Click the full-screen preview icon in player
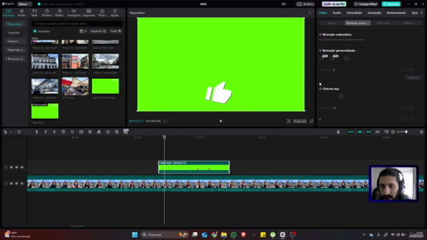The height and width of the screenshot is (240, 427). pyautogui.click(x=312, y=121)
